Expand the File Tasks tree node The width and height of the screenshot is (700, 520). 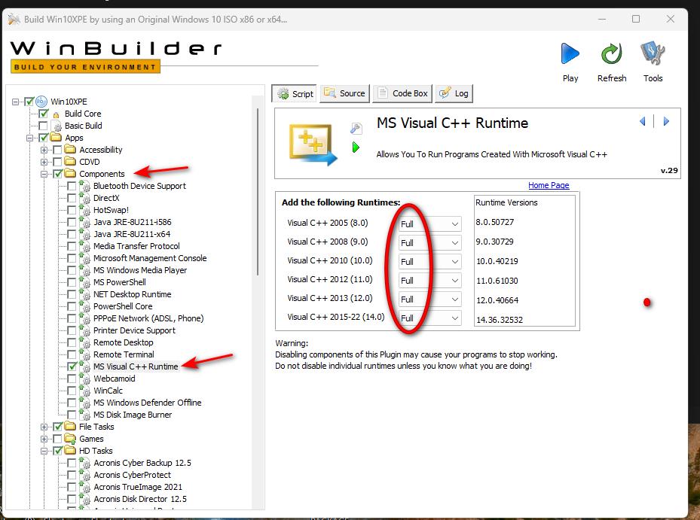pyautogui.click(x=44, y=427)
